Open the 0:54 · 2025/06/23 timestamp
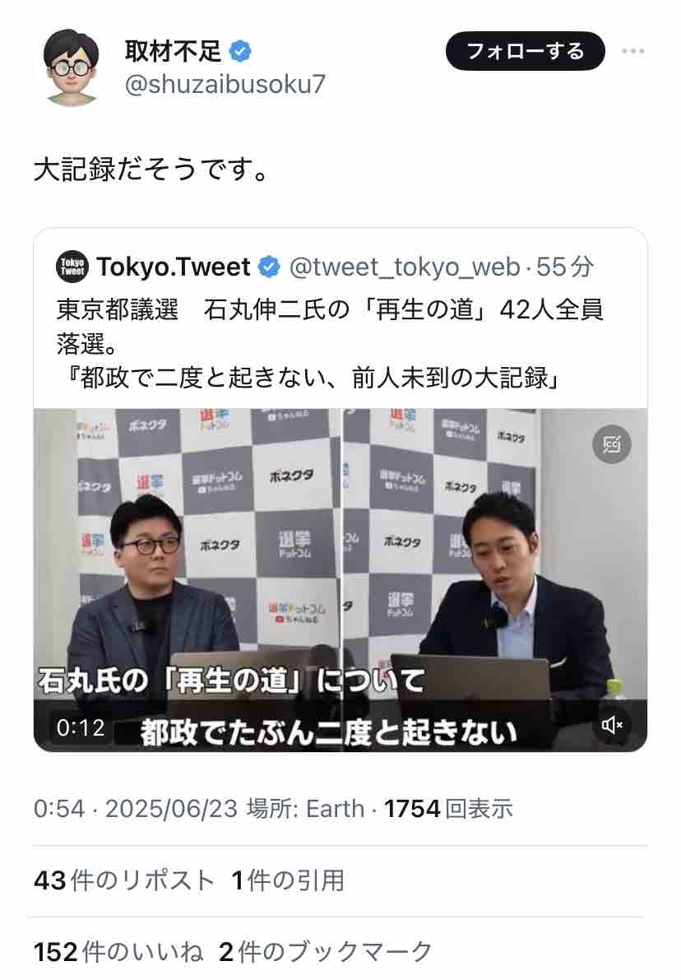This screenshot has width=681, height=980. click(136, 809)
